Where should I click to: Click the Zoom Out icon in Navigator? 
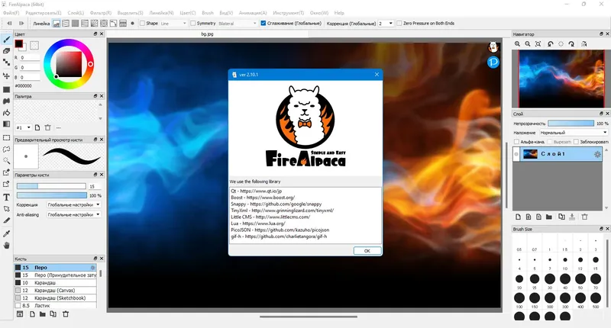point(528,44)
